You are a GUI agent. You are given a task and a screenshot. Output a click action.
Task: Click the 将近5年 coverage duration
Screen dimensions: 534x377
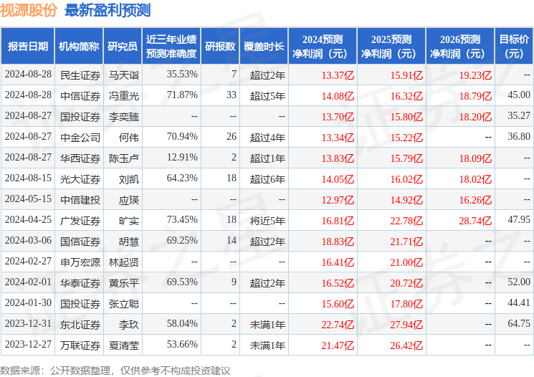[x=267, y=220]
